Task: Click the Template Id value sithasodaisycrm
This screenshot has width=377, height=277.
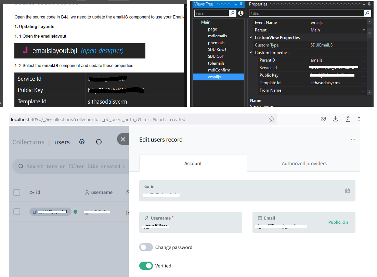Action: coord(325,83)
